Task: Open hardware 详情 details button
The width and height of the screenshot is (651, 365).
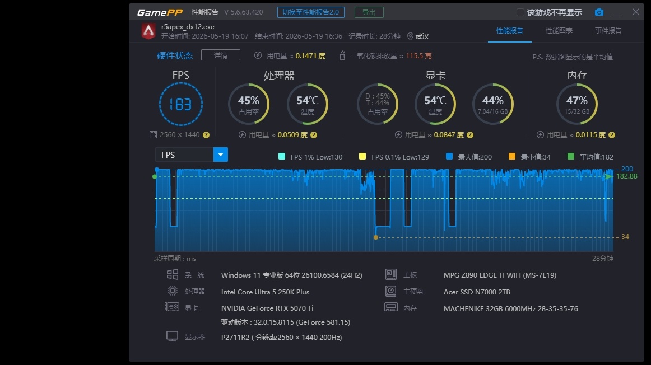Action: [221, 55]
